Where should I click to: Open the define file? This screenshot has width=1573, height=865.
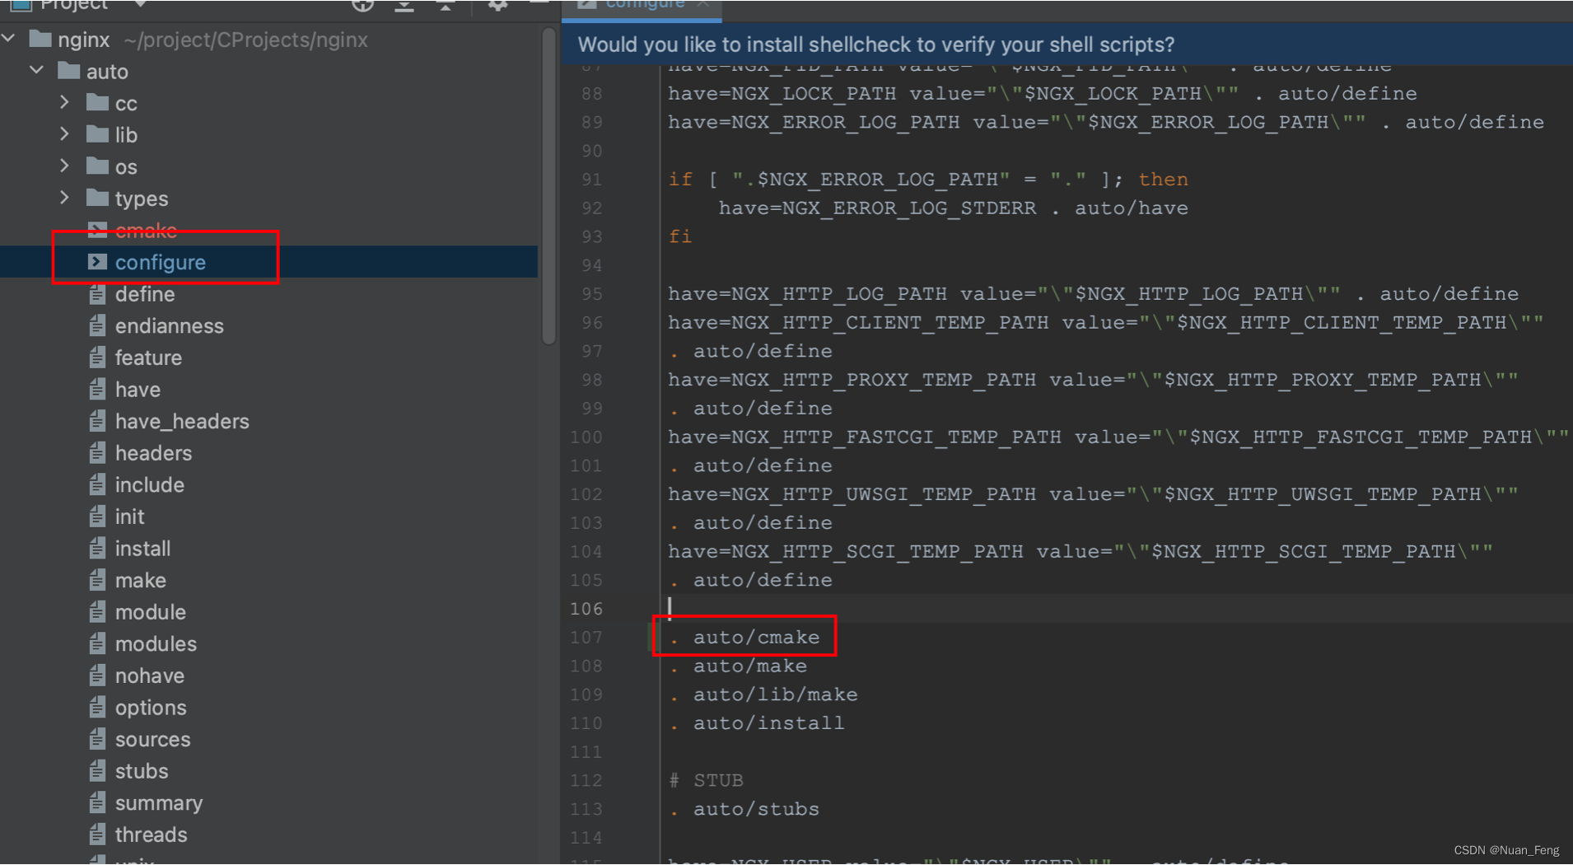click(145, 294)
